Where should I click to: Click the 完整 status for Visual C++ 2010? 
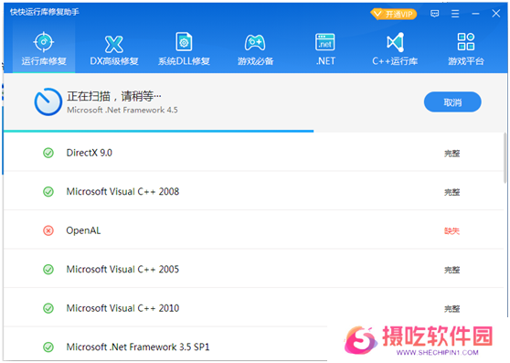(452, 308)
